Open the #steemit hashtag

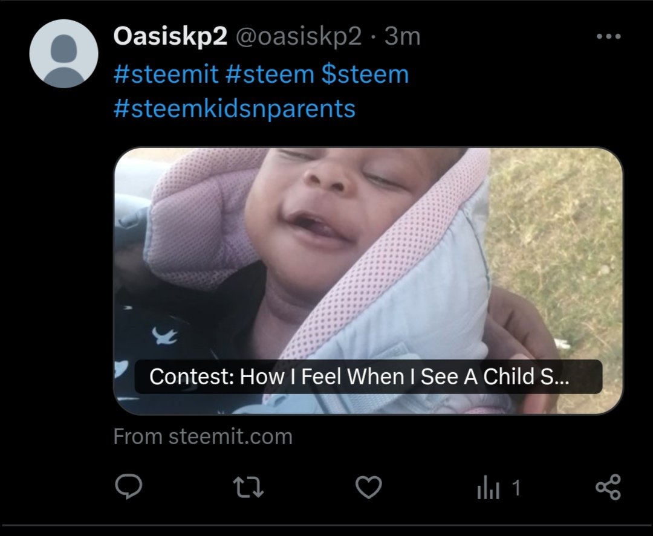click(x=166, y=74)
